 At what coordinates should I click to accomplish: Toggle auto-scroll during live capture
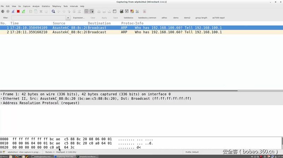pos(92,11)
